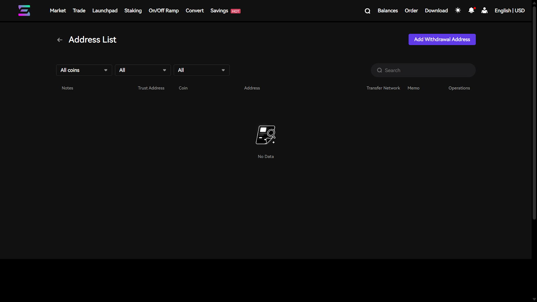Toggle light theme with sun icon
This screenshot has width=537, height=302.
point(458,10)
